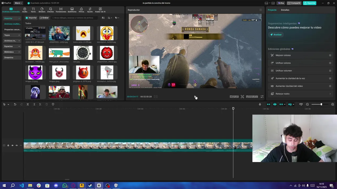Click the delete-left trim icon
The width and height of the screenshot is (337, 189).
pyautogui.click(x=34, y=104)
